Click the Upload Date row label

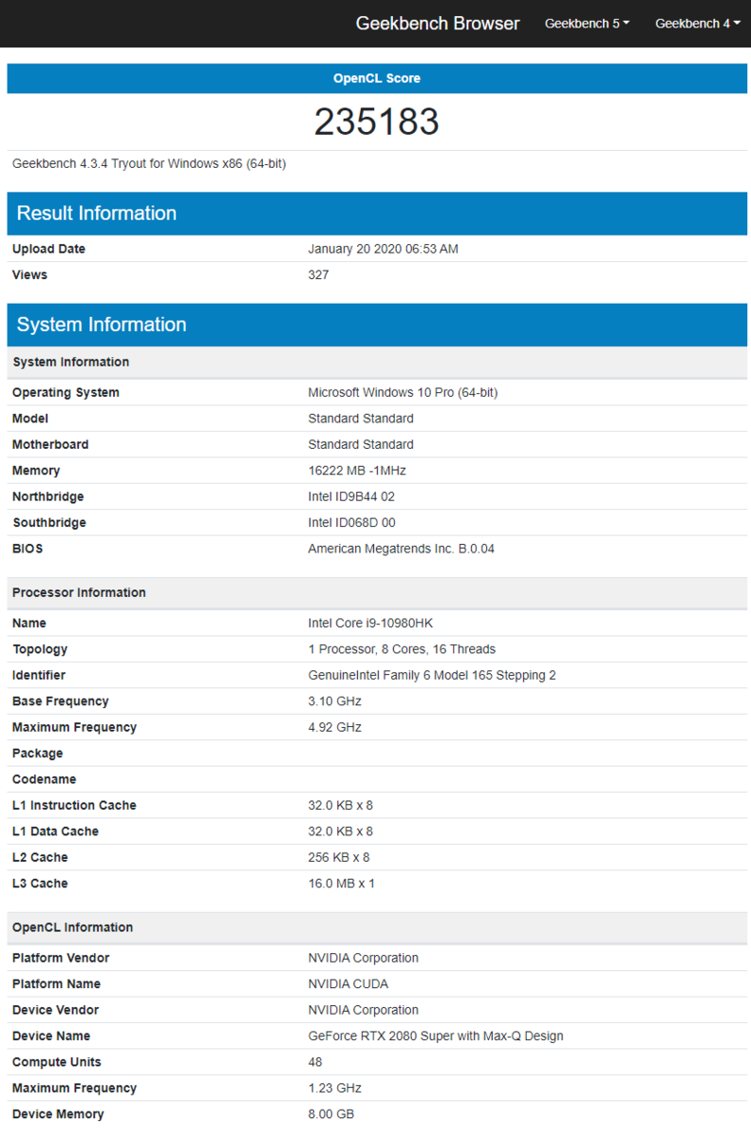(49, 249)
